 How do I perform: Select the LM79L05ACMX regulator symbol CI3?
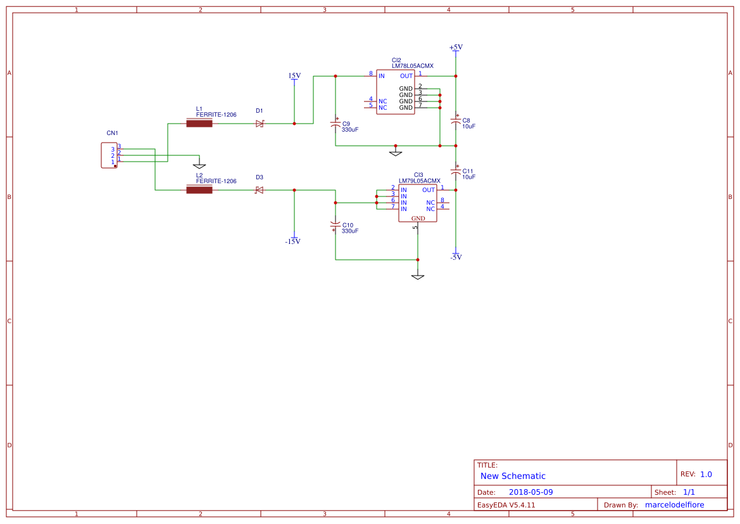click(418, 203)
